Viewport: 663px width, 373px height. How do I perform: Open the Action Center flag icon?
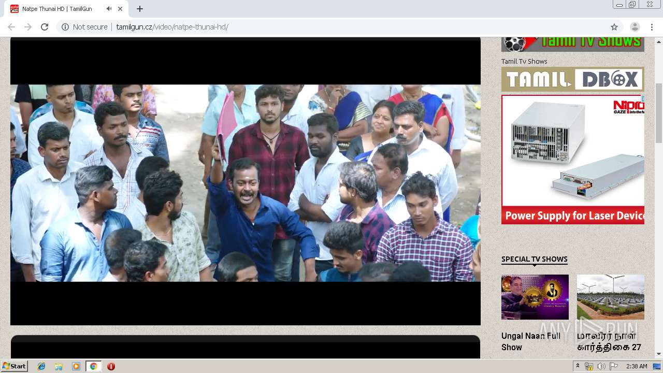(x=613, y=366)
